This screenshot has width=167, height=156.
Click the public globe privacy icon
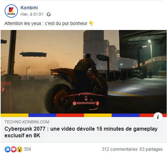tap(49, 14)
